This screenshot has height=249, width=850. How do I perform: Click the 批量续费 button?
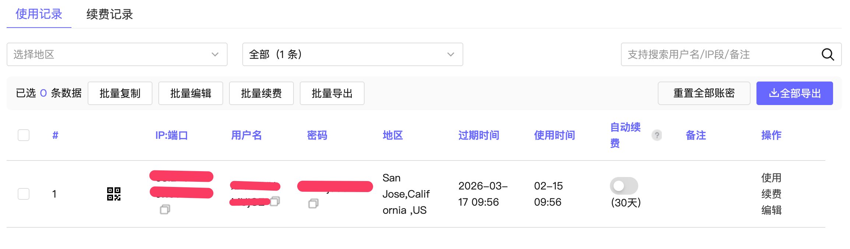point(261,93)
